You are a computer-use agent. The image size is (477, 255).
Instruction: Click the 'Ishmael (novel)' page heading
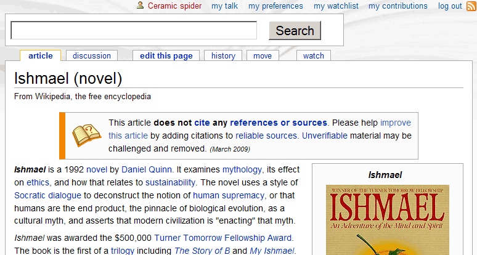pos(68,78)
